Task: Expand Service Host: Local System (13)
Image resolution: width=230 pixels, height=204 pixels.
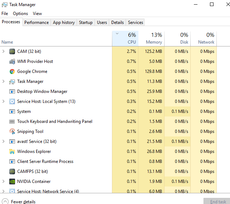Action: (x=3, y=101)
